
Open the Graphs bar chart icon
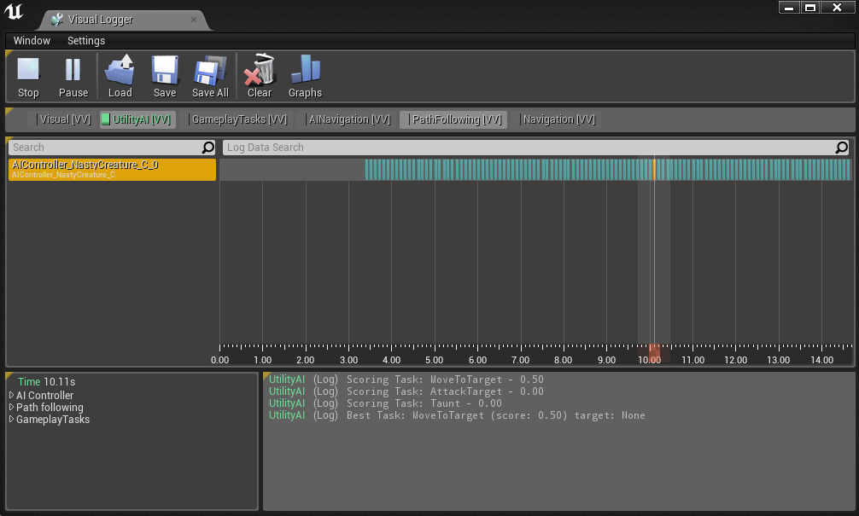[x=305, y=70]
